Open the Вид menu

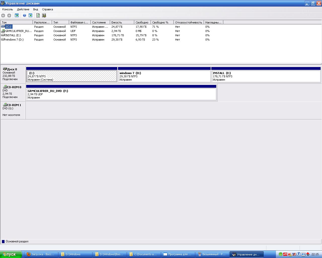click(36, 9)
